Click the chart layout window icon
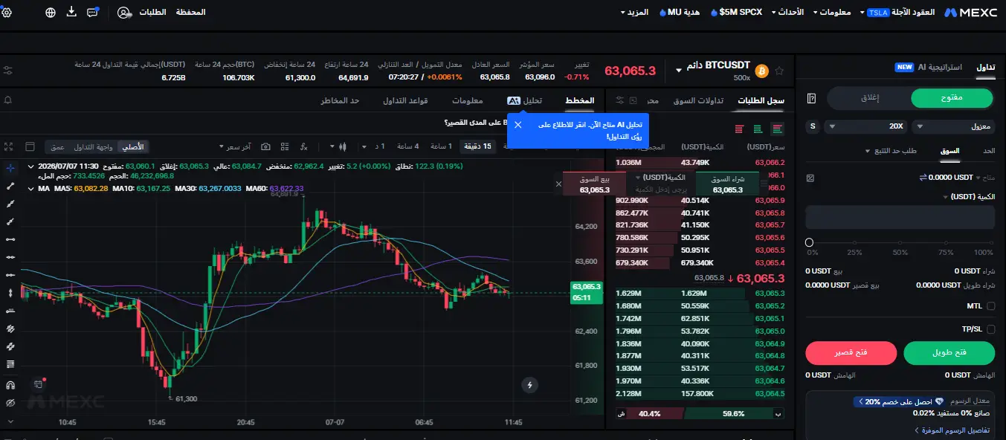The image size is (1006, 440). pyautogui.click(x=30, y=146)
